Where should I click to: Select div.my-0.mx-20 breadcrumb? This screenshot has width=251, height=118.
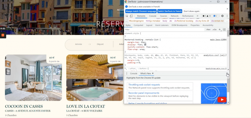202,21
